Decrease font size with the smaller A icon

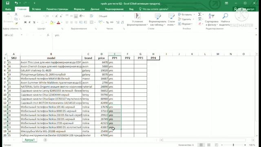pos(61,16)
